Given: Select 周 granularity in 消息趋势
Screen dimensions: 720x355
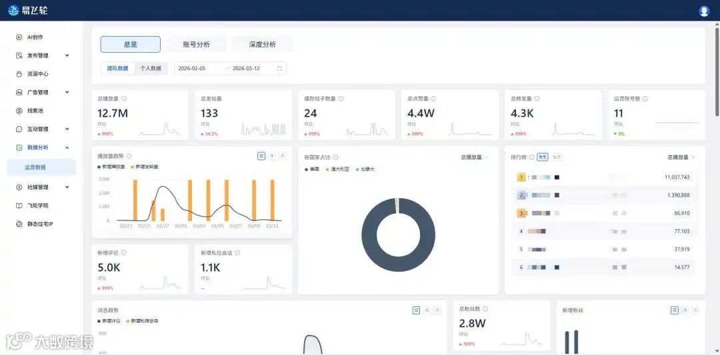Looking at the screenshot, I should coord(427,310).
